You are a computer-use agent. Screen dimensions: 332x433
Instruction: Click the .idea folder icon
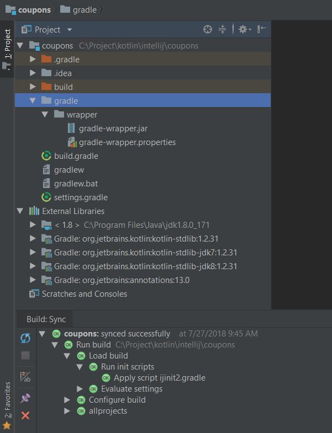(46, 73)
